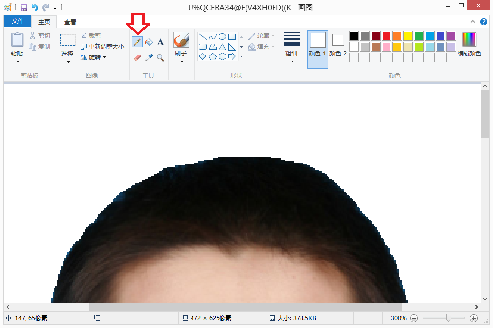Select the Pencil tool
Screen dimensions: 493x328
coord(137,42)
